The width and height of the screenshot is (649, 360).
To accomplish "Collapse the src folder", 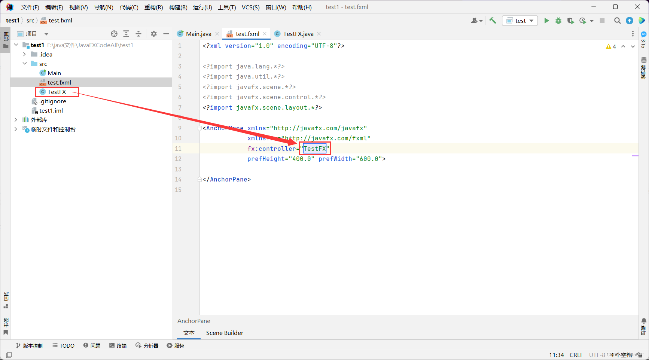I will coord(25,64).
